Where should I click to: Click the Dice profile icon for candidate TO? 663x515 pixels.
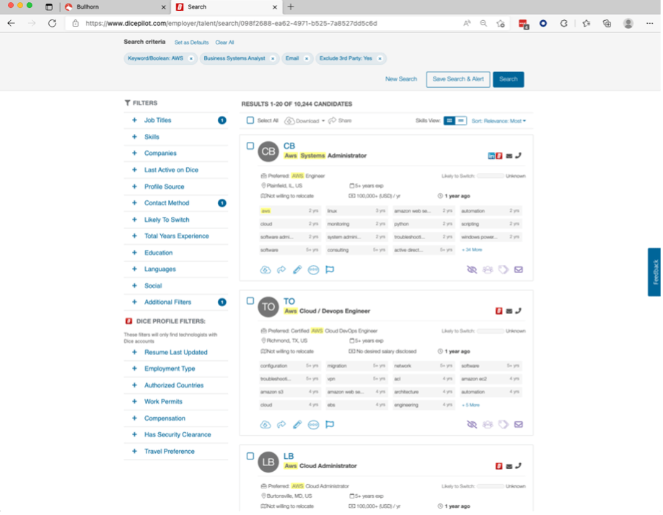[x=499, y=311]
